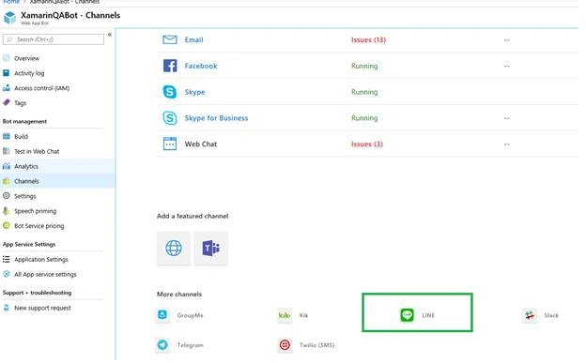Click the Running status for Skype
This screenshot has width=586, height=363.
pos(364,92)
